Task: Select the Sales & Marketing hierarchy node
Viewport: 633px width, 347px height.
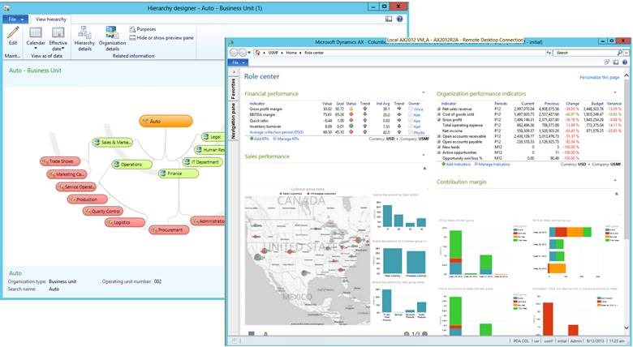Action: coord(112,142)
